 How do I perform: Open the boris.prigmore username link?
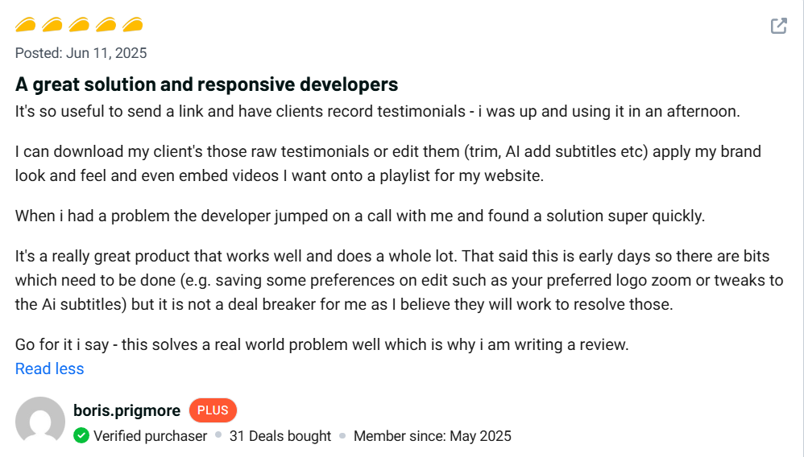pos(126,410)
